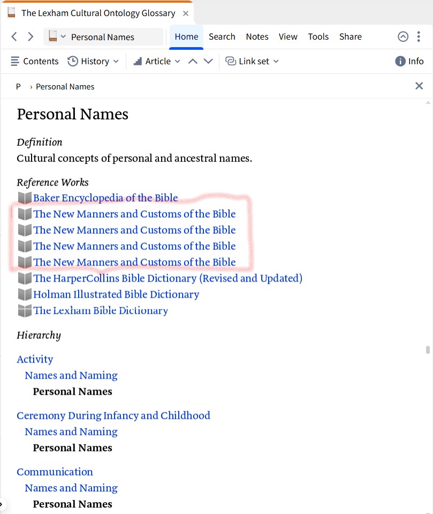Jump to the previous article
433x514 pixels.
[x=193, y=61]
